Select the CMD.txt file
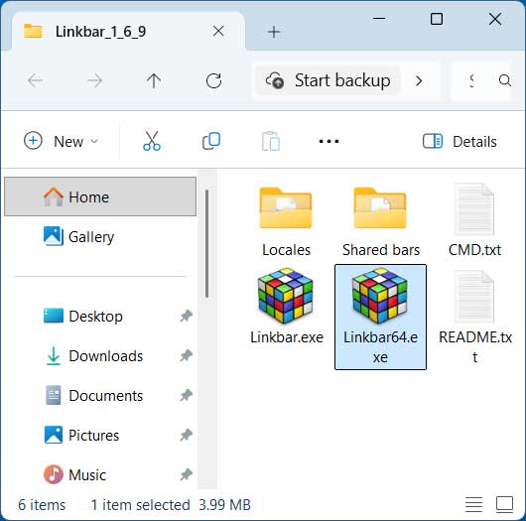Image resolution: width=526 pixels, height=521 pixels. [474, 220]
